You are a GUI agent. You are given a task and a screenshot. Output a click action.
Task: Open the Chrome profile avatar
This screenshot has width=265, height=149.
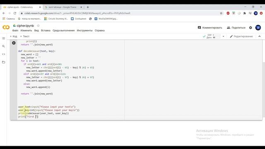(x=256, y=13)
